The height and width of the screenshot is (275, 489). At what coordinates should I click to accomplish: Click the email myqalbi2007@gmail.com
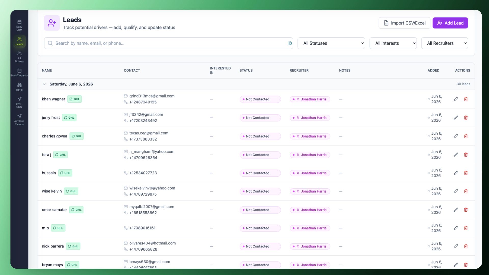tap(152, 207)
